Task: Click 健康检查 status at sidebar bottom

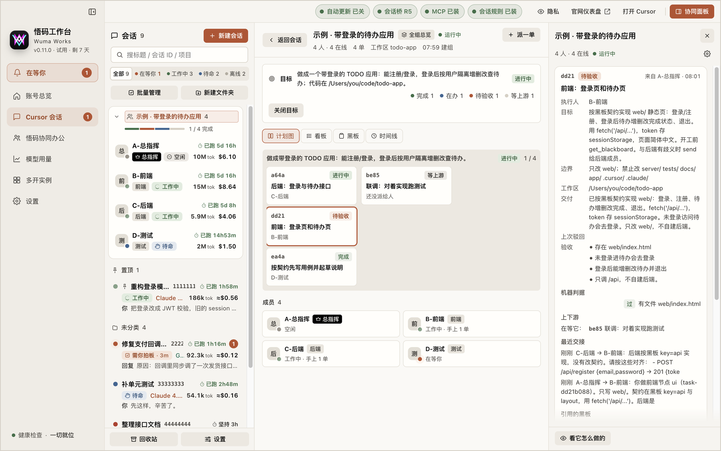Action: [x=43, y=435]
